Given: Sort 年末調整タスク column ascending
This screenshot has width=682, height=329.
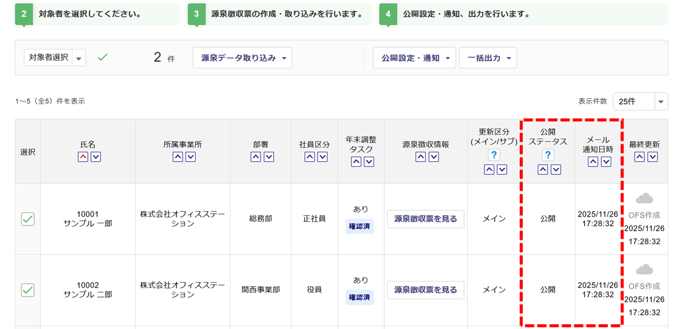Looking at the screenshot, I should point(355,162).
